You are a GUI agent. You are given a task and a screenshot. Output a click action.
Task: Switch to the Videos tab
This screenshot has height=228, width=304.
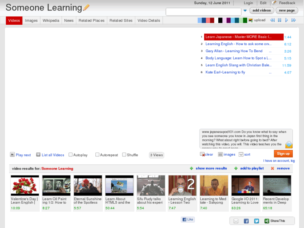pyautogui.click(x=14, y=20)
